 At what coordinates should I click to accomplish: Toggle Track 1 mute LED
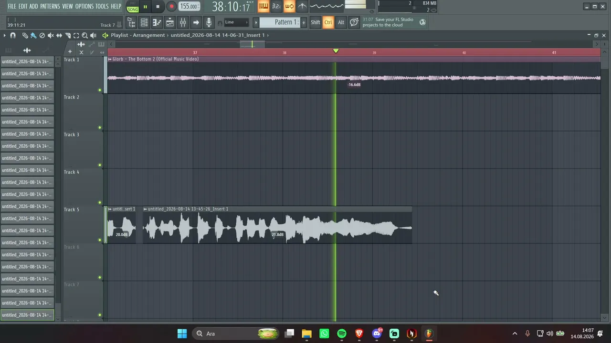point(100,90)
